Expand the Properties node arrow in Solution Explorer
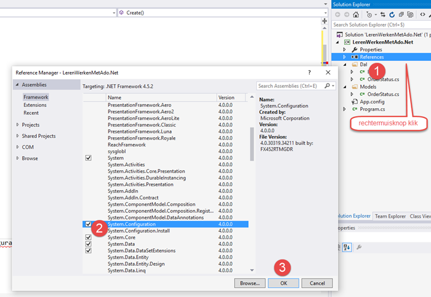Screen dimensions: 431x297 click(344, 49)
